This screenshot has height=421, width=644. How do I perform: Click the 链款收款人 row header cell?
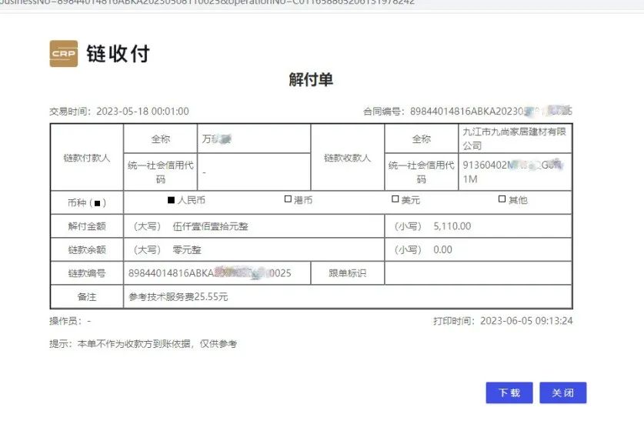[x=348, y=157]
